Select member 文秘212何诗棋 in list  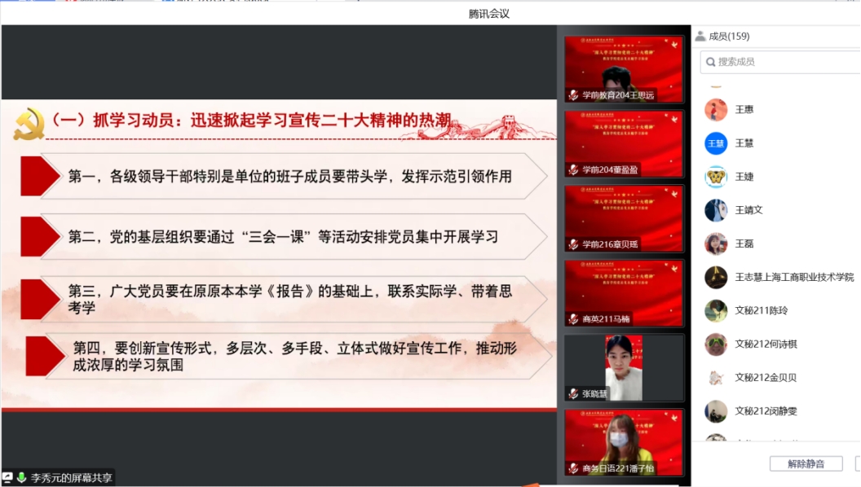[766, 344]
